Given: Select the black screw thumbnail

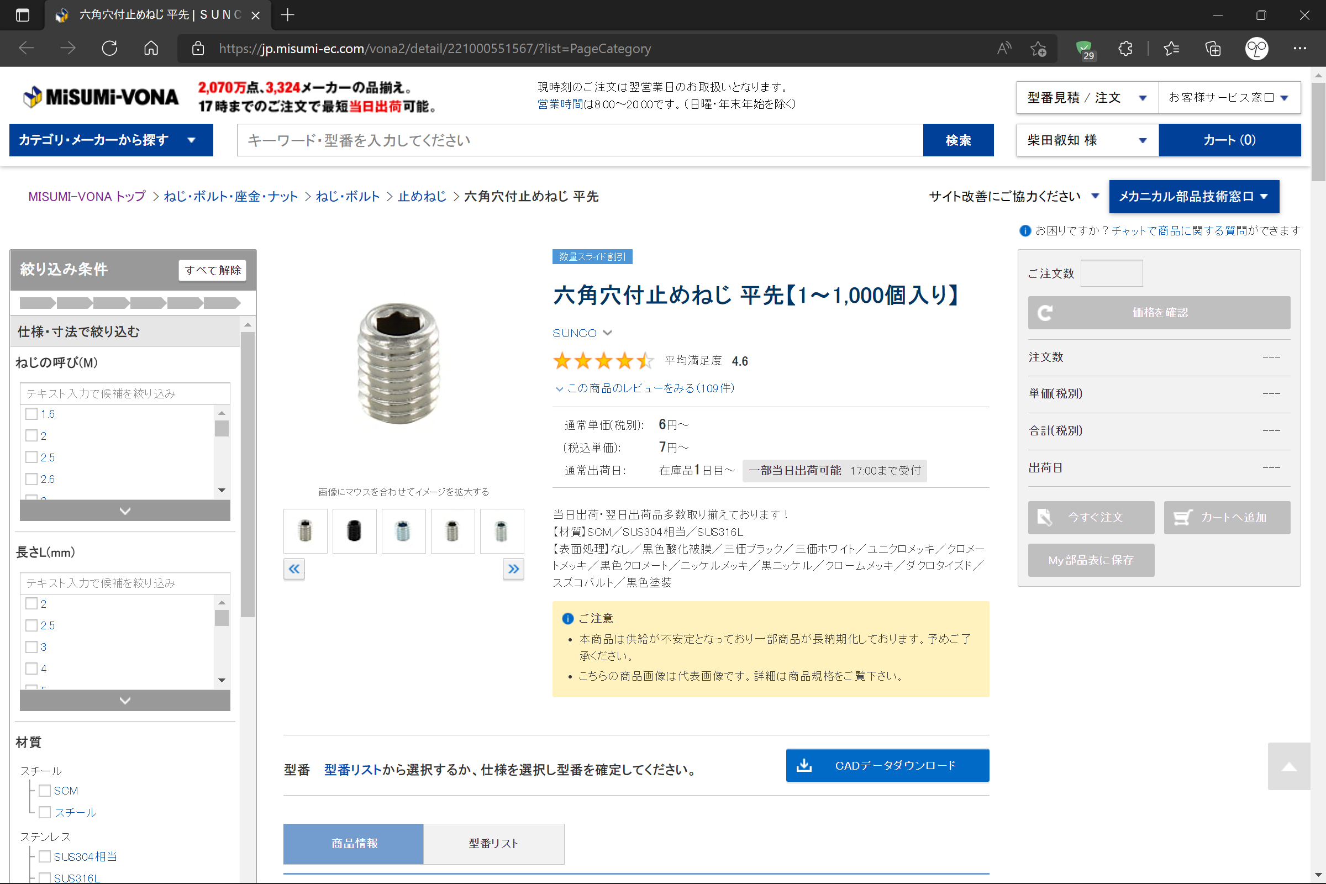Looking at the screenshot, I should 354,530.
